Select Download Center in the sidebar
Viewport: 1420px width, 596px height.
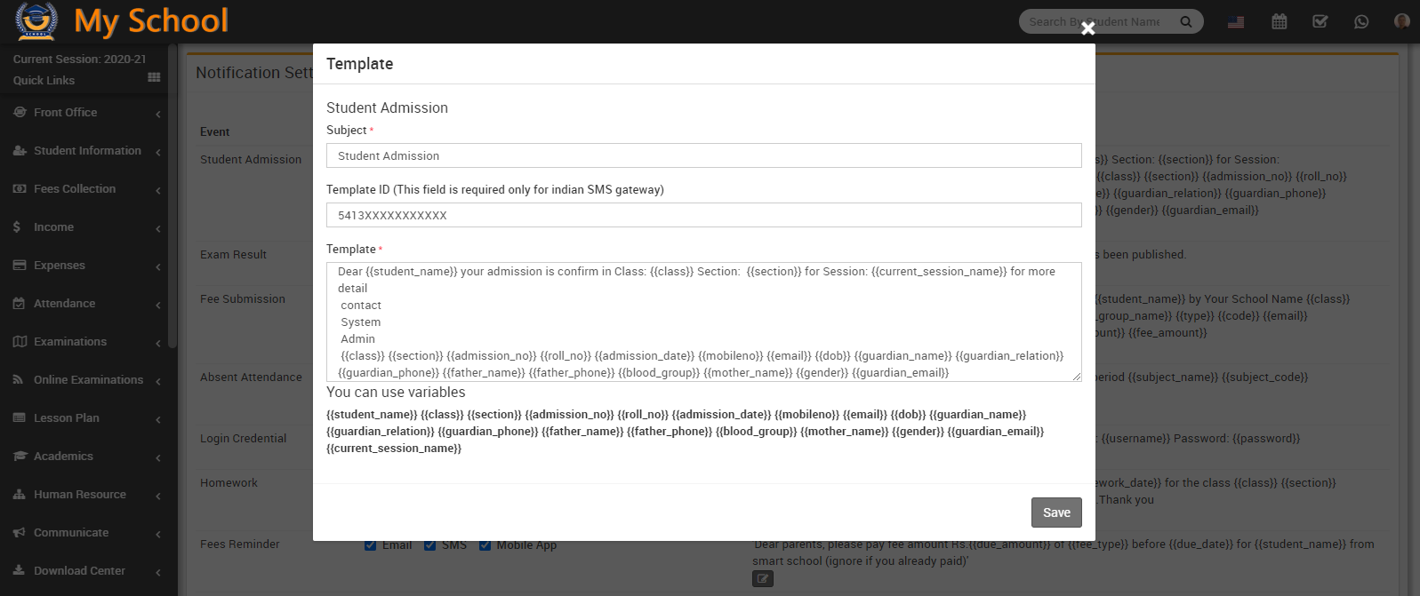point(78,570)
